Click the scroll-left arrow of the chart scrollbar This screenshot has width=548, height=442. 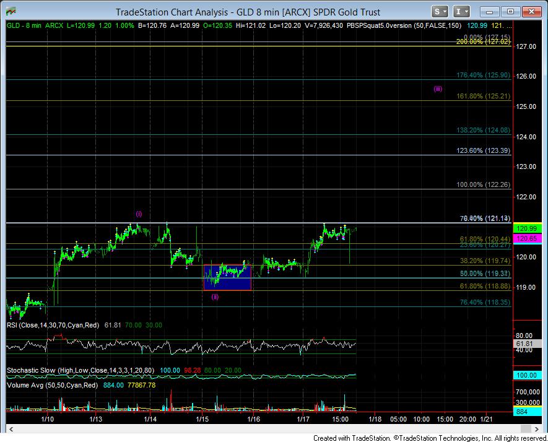pyautogui.click(x=11, y=429)
